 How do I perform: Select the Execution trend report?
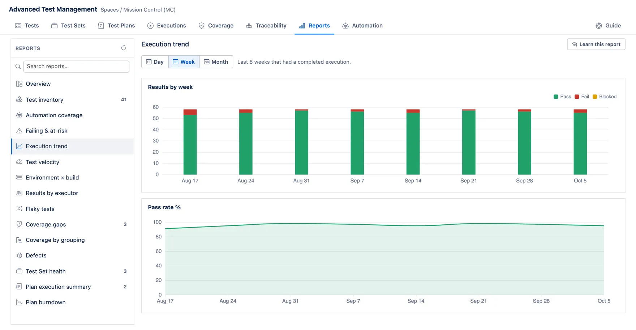pos(72,146)
